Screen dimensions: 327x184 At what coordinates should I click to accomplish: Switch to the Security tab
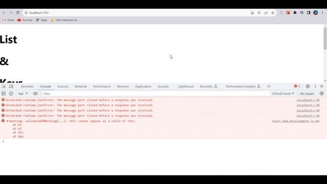[163, 86]
